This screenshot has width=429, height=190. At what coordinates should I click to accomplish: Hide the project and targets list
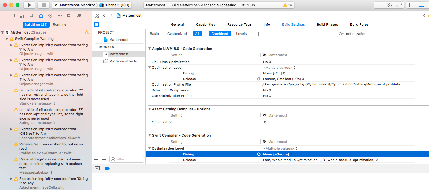point(96,24)
